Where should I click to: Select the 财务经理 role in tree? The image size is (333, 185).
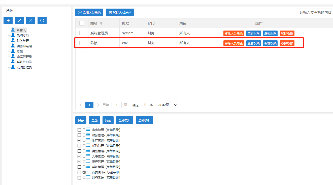click(23, 41)
